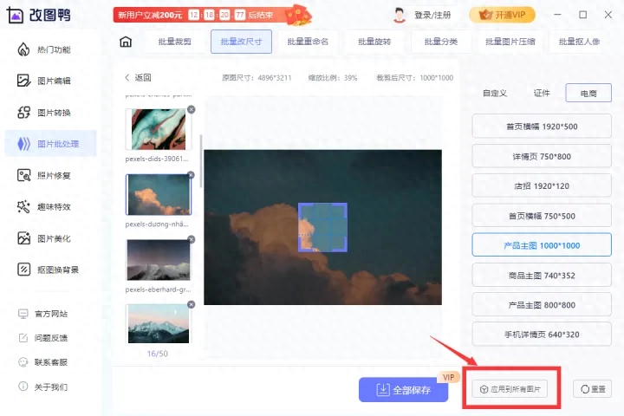
Task: Open the 热门功能 flame icon
Action: (x=23, y=49)
